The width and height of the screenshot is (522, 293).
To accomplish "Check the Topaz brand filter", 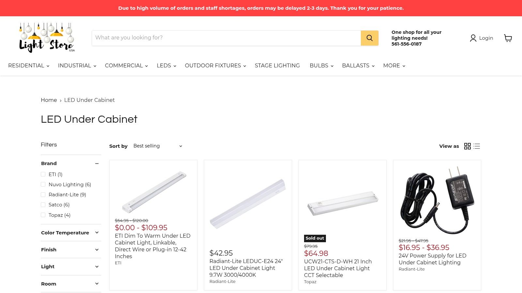I will click(x=43, y=215).
